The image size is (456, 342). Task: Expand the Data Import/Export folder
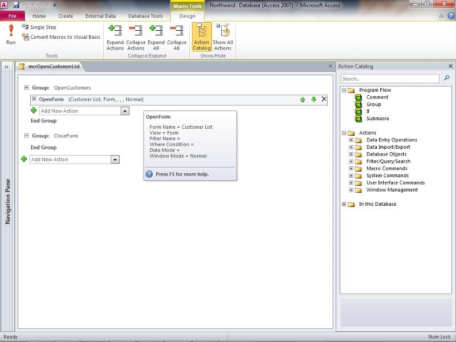click(x=351, y=147)
